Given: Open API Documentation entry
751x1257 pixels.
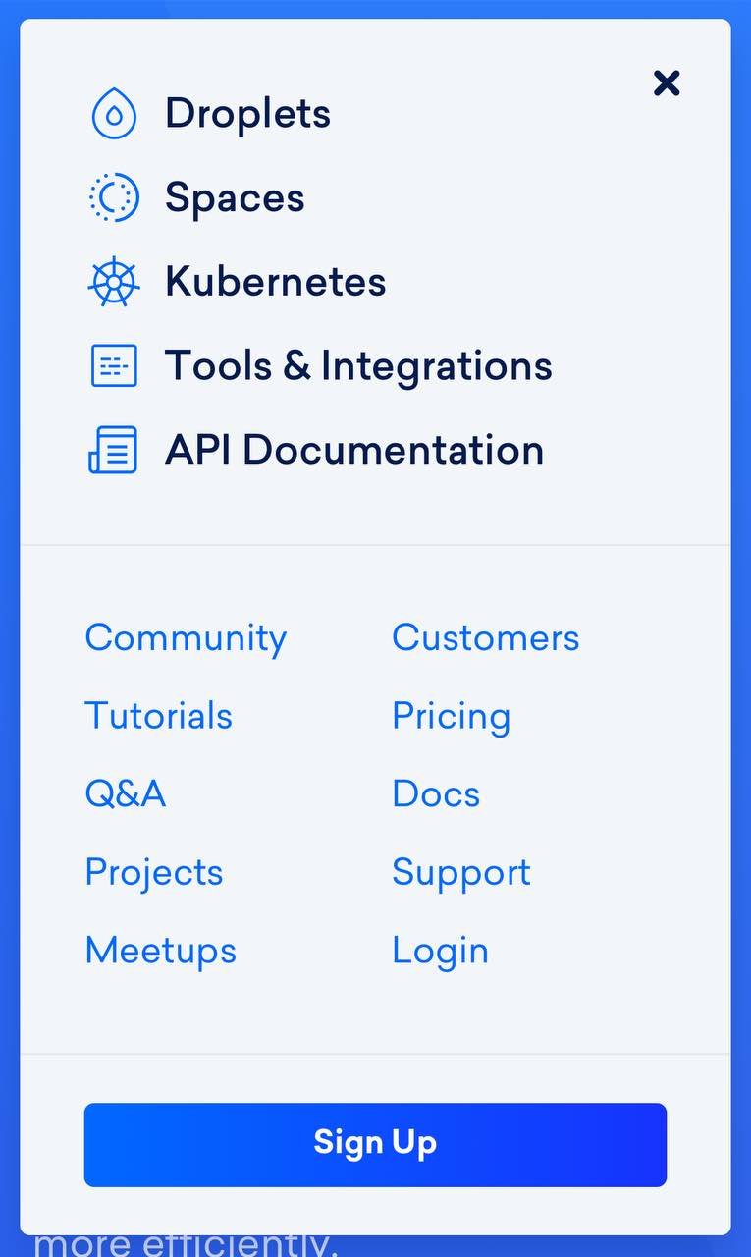Looking at the screenshot, I should [354, 450].
